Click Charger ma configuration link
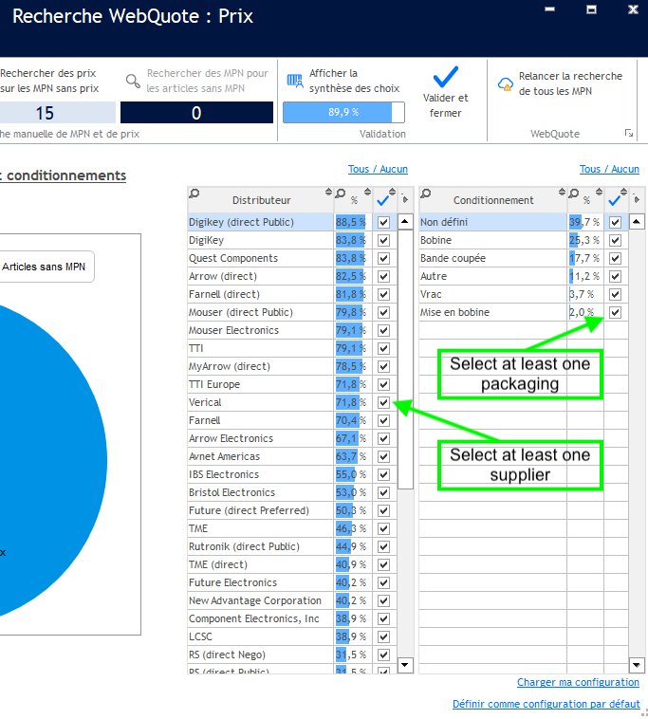Screen dimensions: 648x719 point(578,682)
